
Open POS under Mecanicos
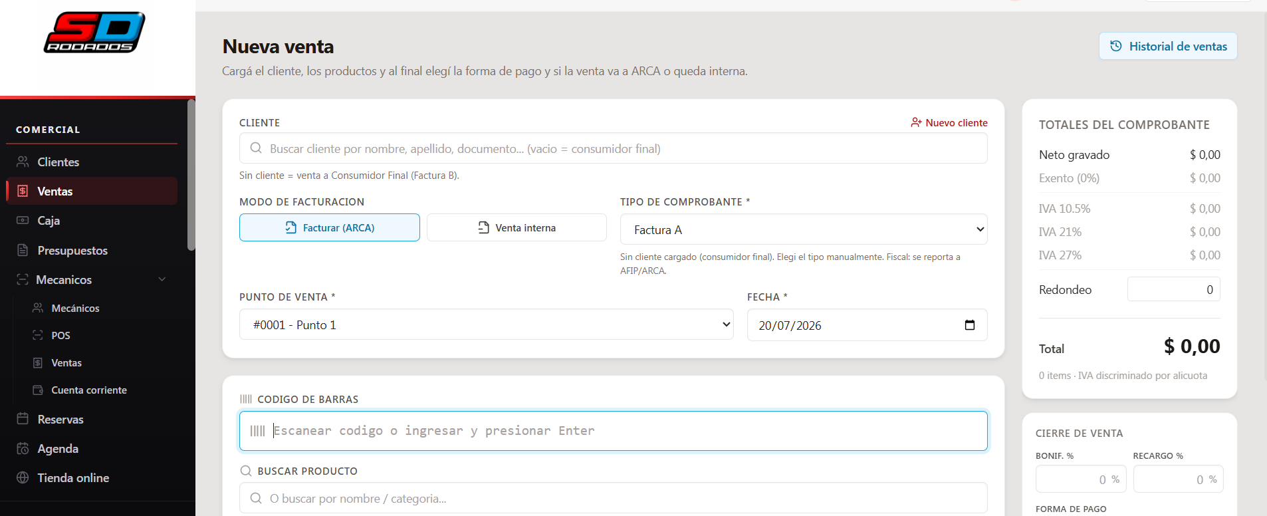tap(98, 335)
